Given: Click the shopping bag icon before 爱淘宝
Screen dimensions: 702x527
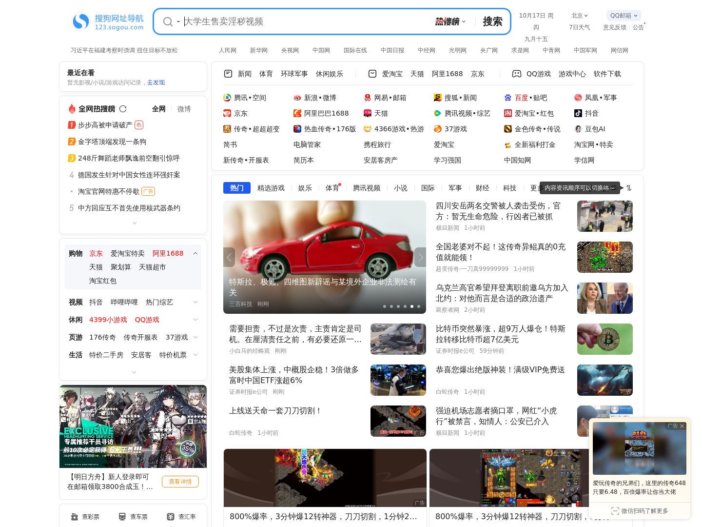Looking at the screenshot, I should click(x=372, y=74).
